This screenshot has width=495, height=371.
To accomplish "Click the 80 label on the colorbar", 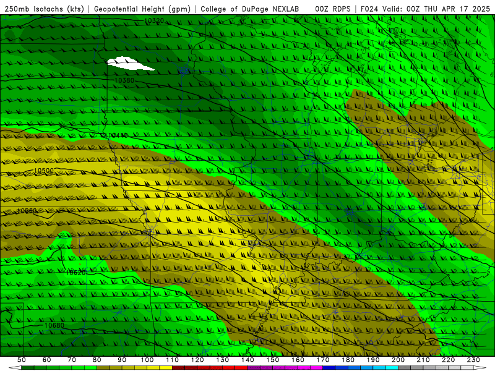I will (97, 360).
